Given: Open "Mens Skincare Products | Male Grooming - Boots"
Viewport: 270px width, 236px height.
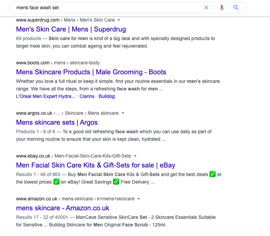Looking at the screenshot, I should (91, 72).
